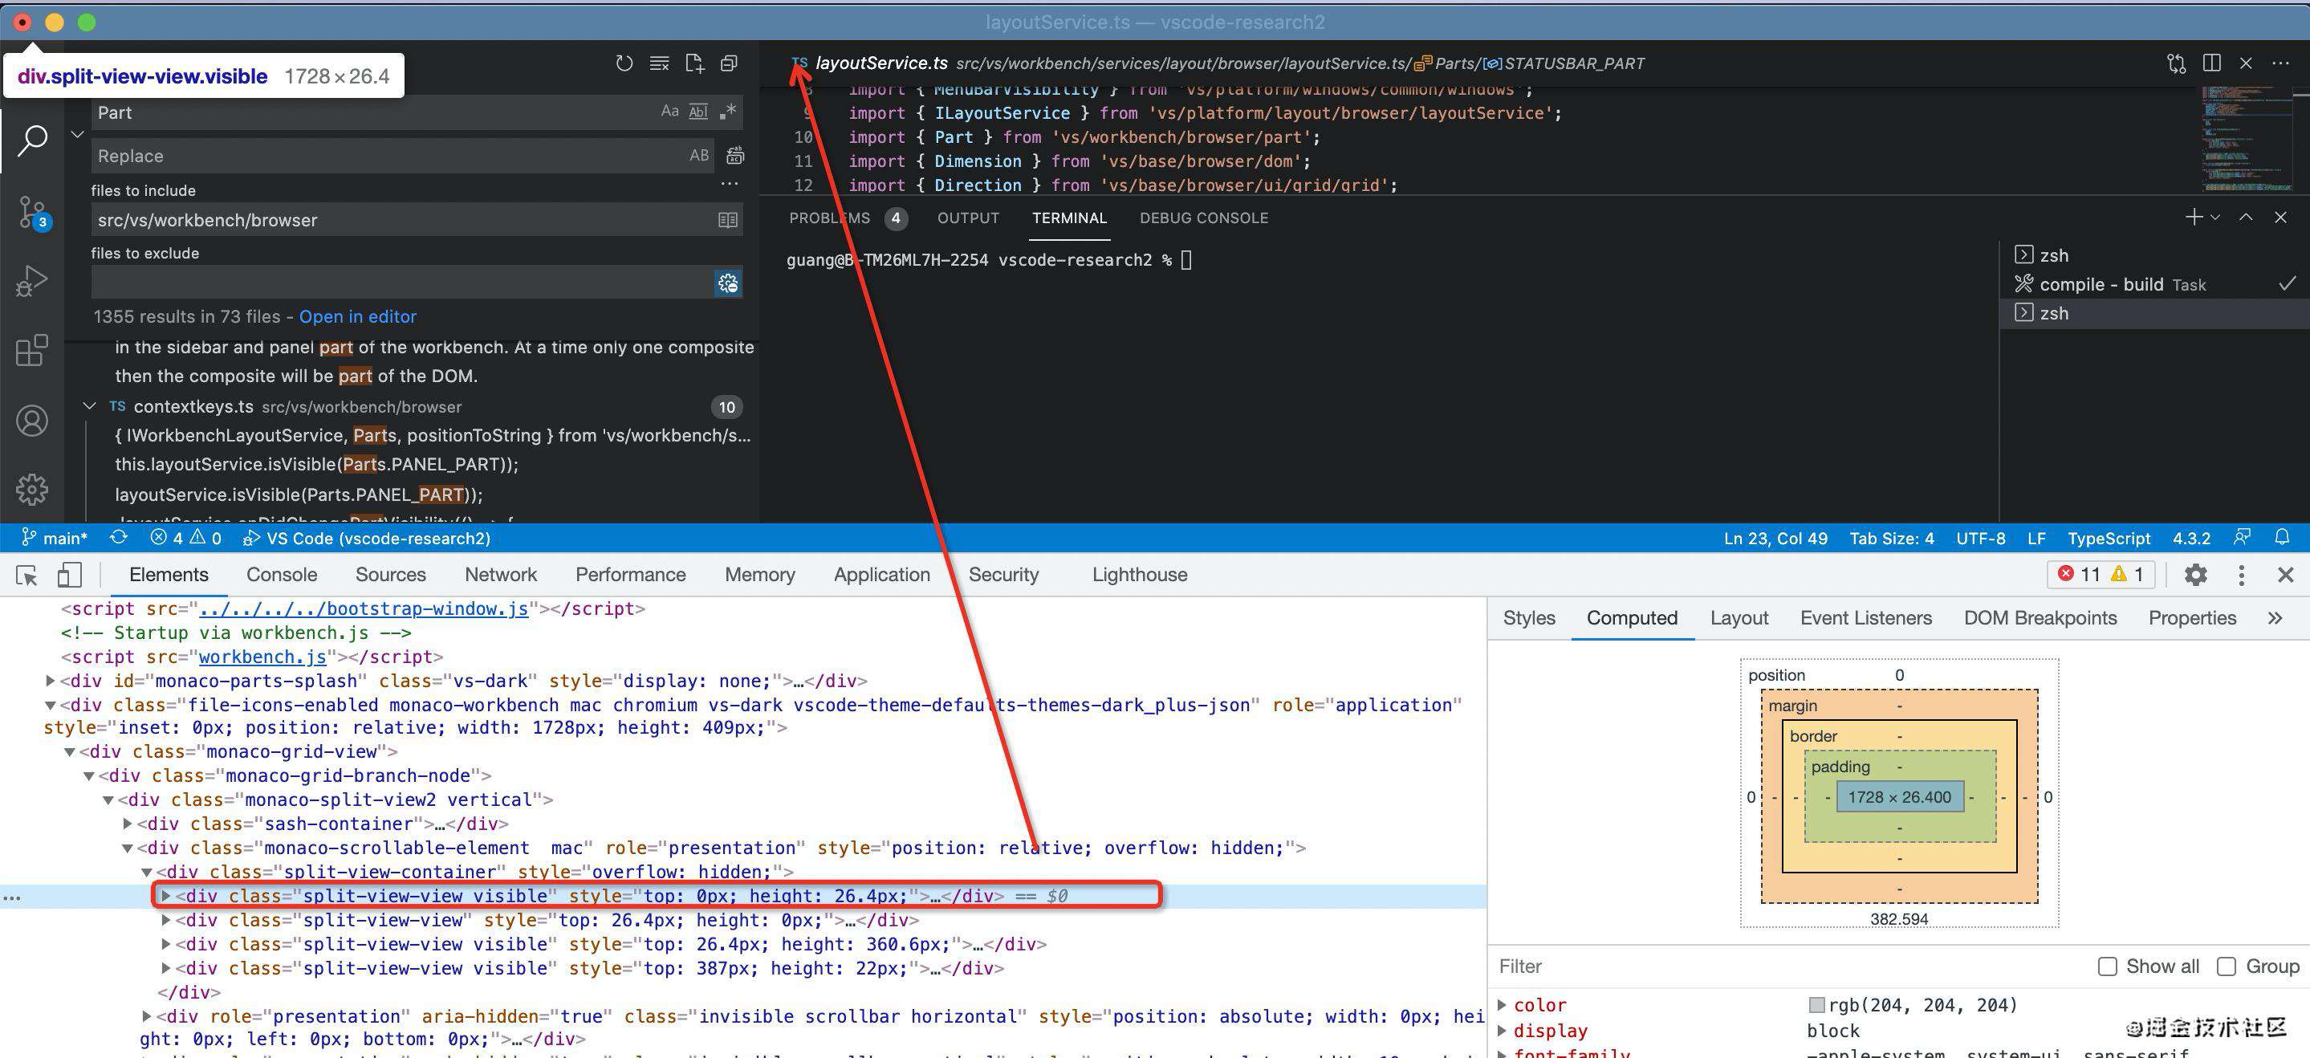Switch to Lighthouse tab in DevTools
Screen dimensions: 2310x1058
click(x=1139, y=575)
